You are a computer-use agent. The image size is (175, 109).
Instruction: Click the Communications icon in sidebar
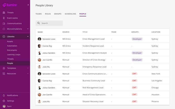[x=4, y=23]
